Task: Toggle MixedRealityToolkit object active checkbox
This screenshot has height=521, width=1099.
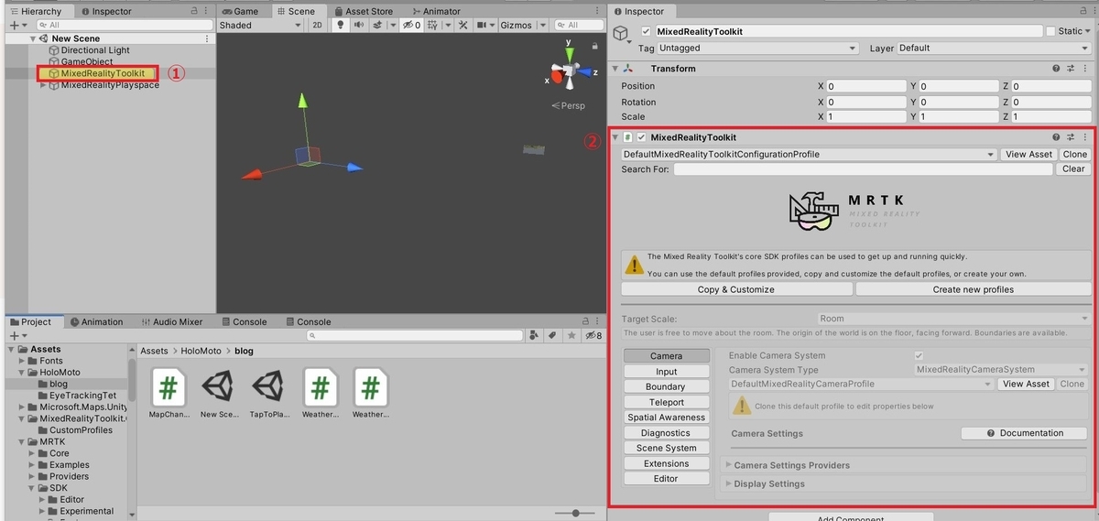Action: tap(647, 31)
